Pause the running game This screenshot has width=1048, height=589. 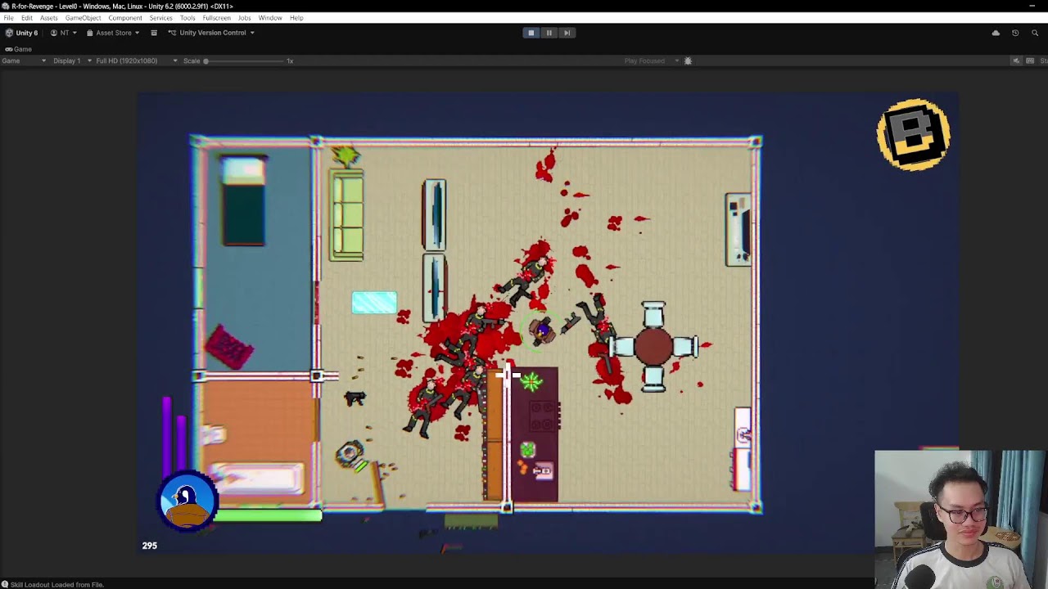click(549, 33)
